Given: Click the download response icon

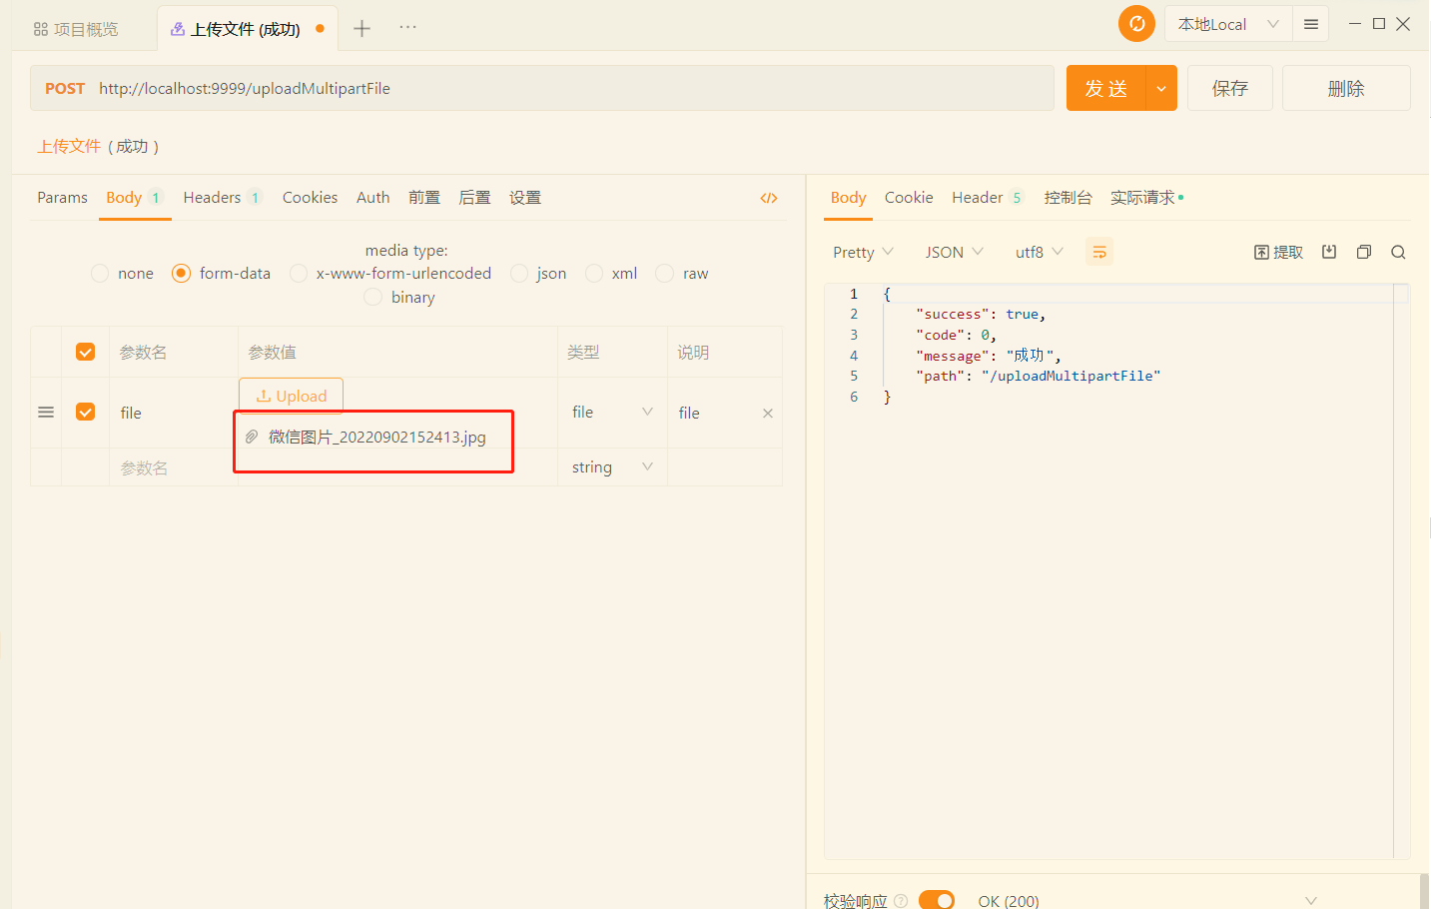Looking at the screenshot, I should point(1328,251).
